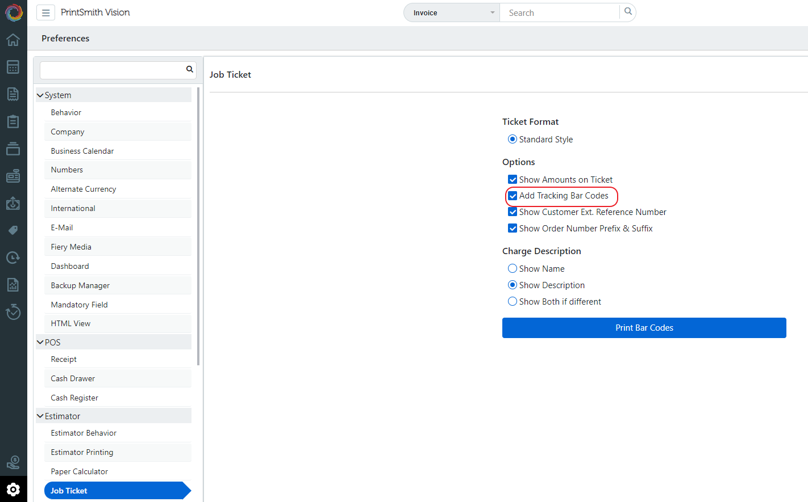Screen dimensions: 808x502
Task: Open Cash Drawer preferences
Action: (118, 378)
